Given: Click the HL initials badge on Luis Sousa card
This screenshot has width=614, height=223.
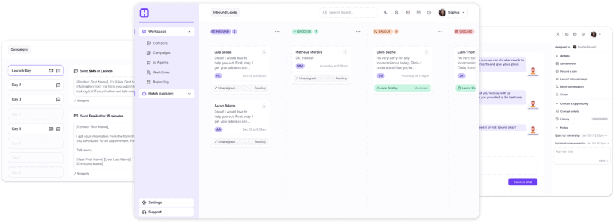Looking at the screenshot, I should pos(218,76).
